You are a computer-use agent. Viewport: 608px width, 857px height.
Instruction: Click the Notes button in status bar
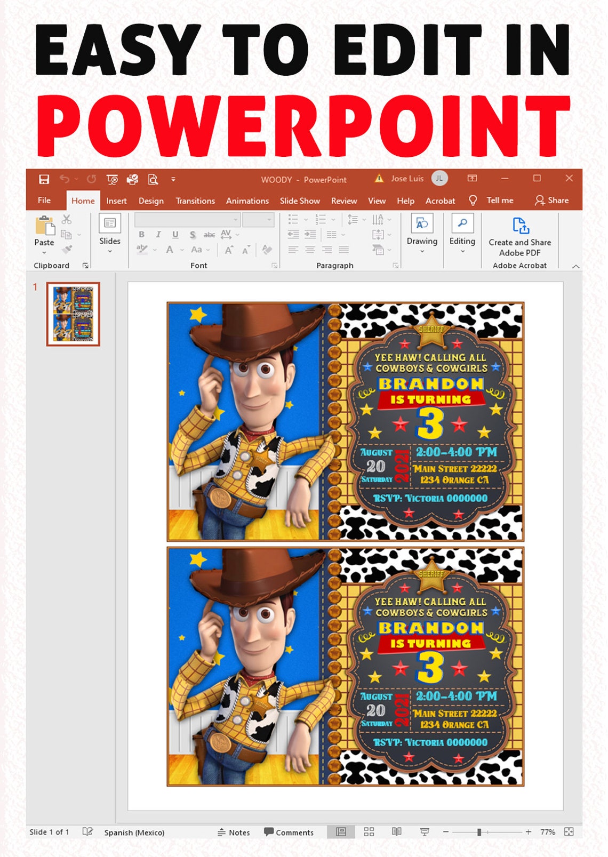234,832
